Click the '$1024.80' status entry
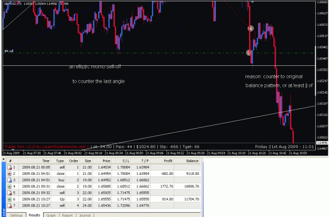 (x=146, y=147)
